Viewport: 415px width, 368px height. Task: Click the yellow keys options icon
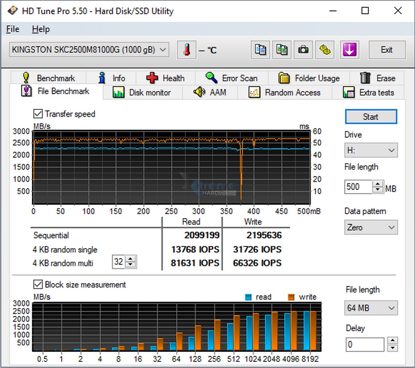(x=325, y=50)
